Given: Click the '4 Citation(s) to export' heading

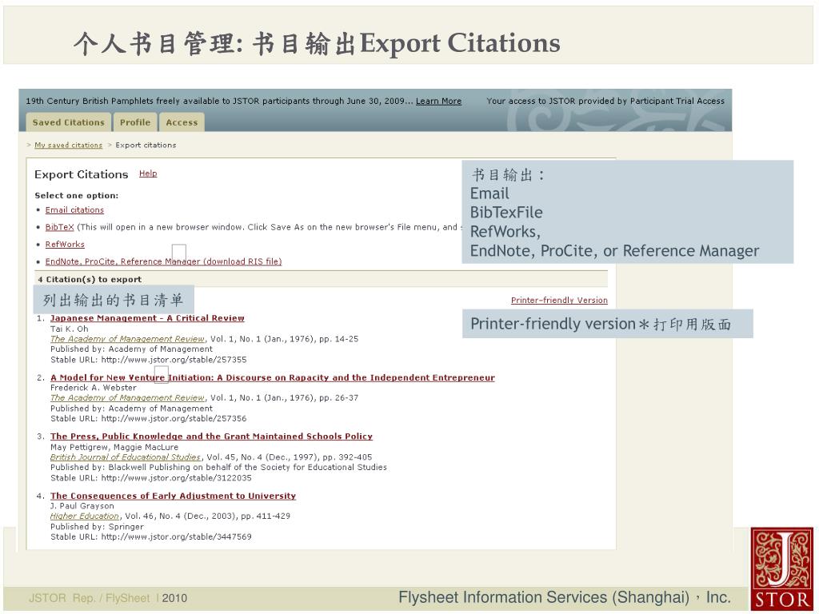Looking at the screenshot, I should click(90, 279).
